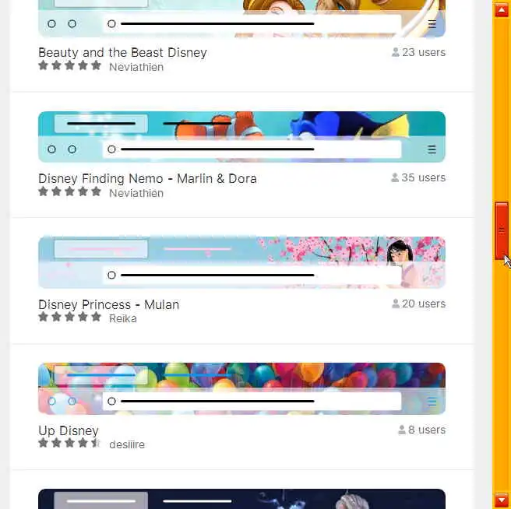This screenshot has height=509, width=511.
Task: Select the Finding Nemo theme preview image
Action: 241,137
